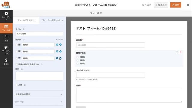Click the 内容 textarea in form preview
This screenshot has height=108, width=192.
[129, 95]
